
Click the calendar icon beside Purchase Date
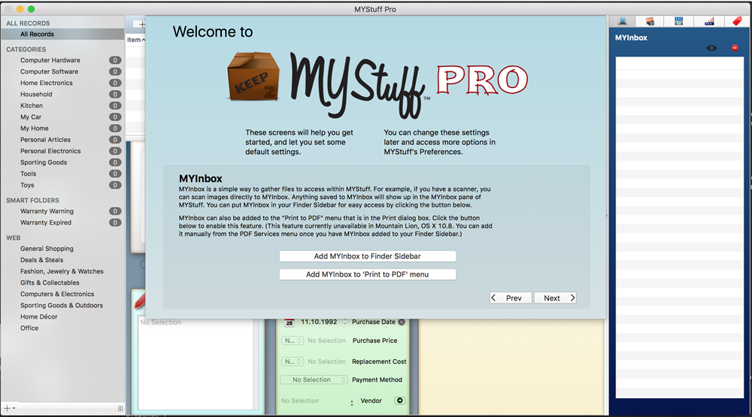[289, 322]
